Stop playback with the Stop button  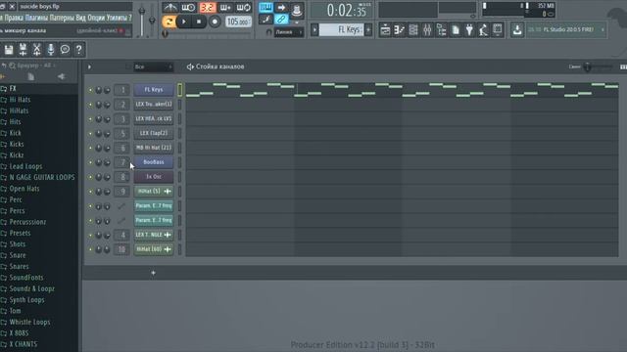click(199, 22)
